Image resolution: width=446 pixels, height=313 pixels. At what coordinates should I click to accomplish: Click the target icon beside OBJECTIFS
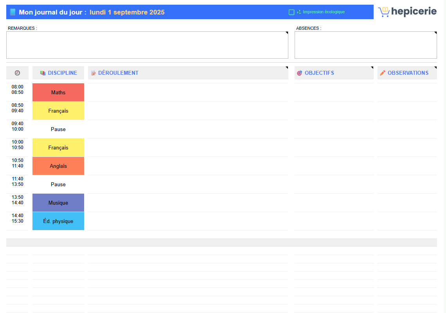(x=300, y=73)
